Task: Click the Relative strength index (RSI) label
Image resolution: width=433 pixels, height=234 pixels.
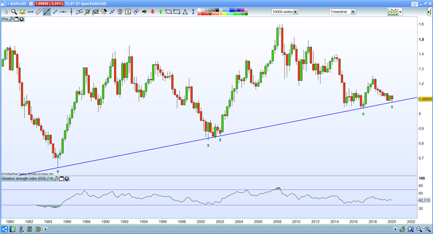Action: point(27,179)
